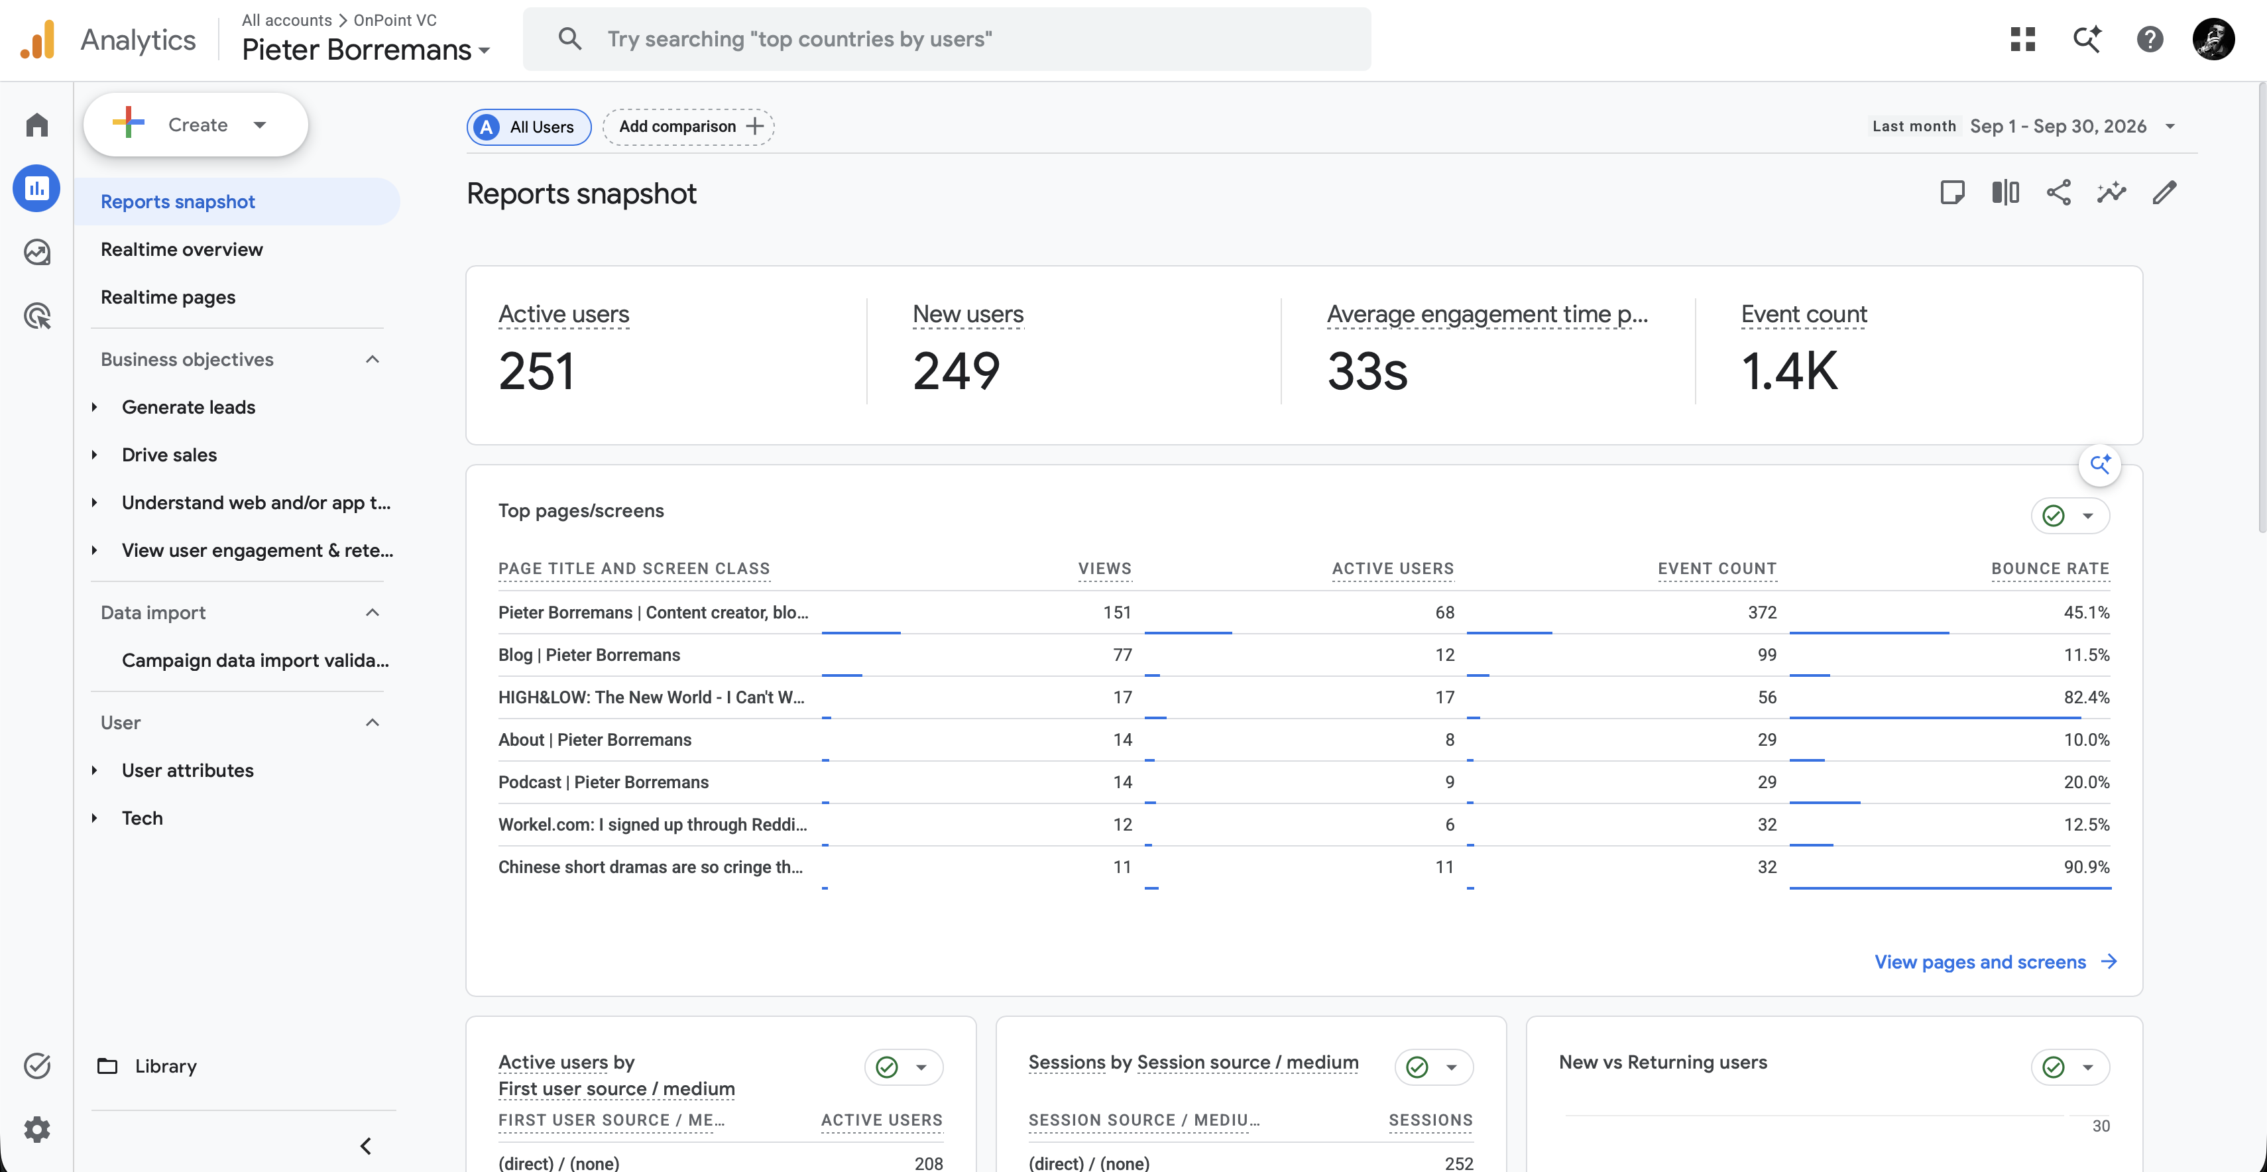This screenshot has width=2267, height=1172.
Task: Collapse the sidebar with the left chevron
Action: pyautogui.click(x=366, y=1147)
